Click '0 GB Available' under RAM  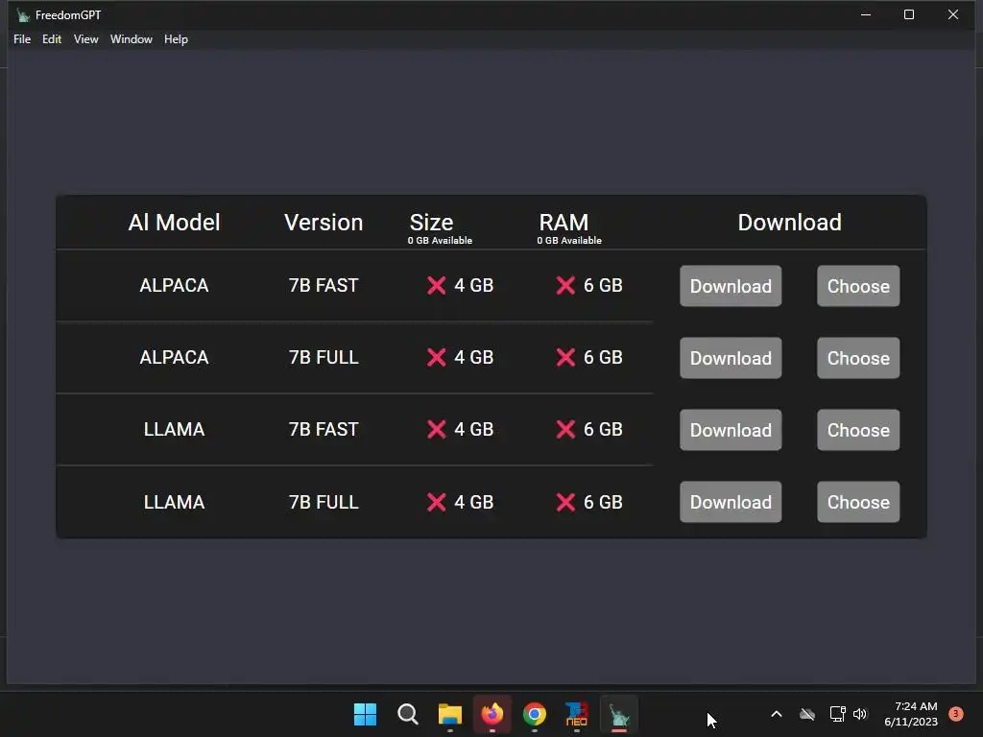click(x=569, y=241)
